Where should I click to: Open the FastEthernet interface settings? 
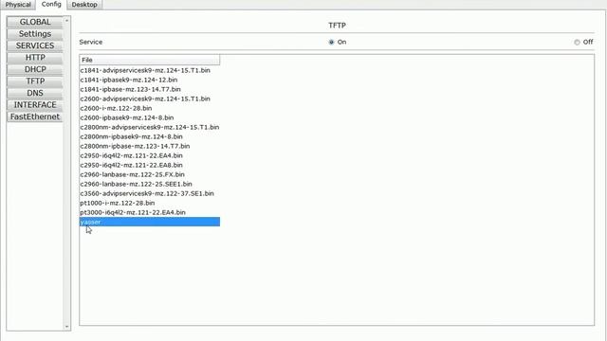(x=35, y=117)
